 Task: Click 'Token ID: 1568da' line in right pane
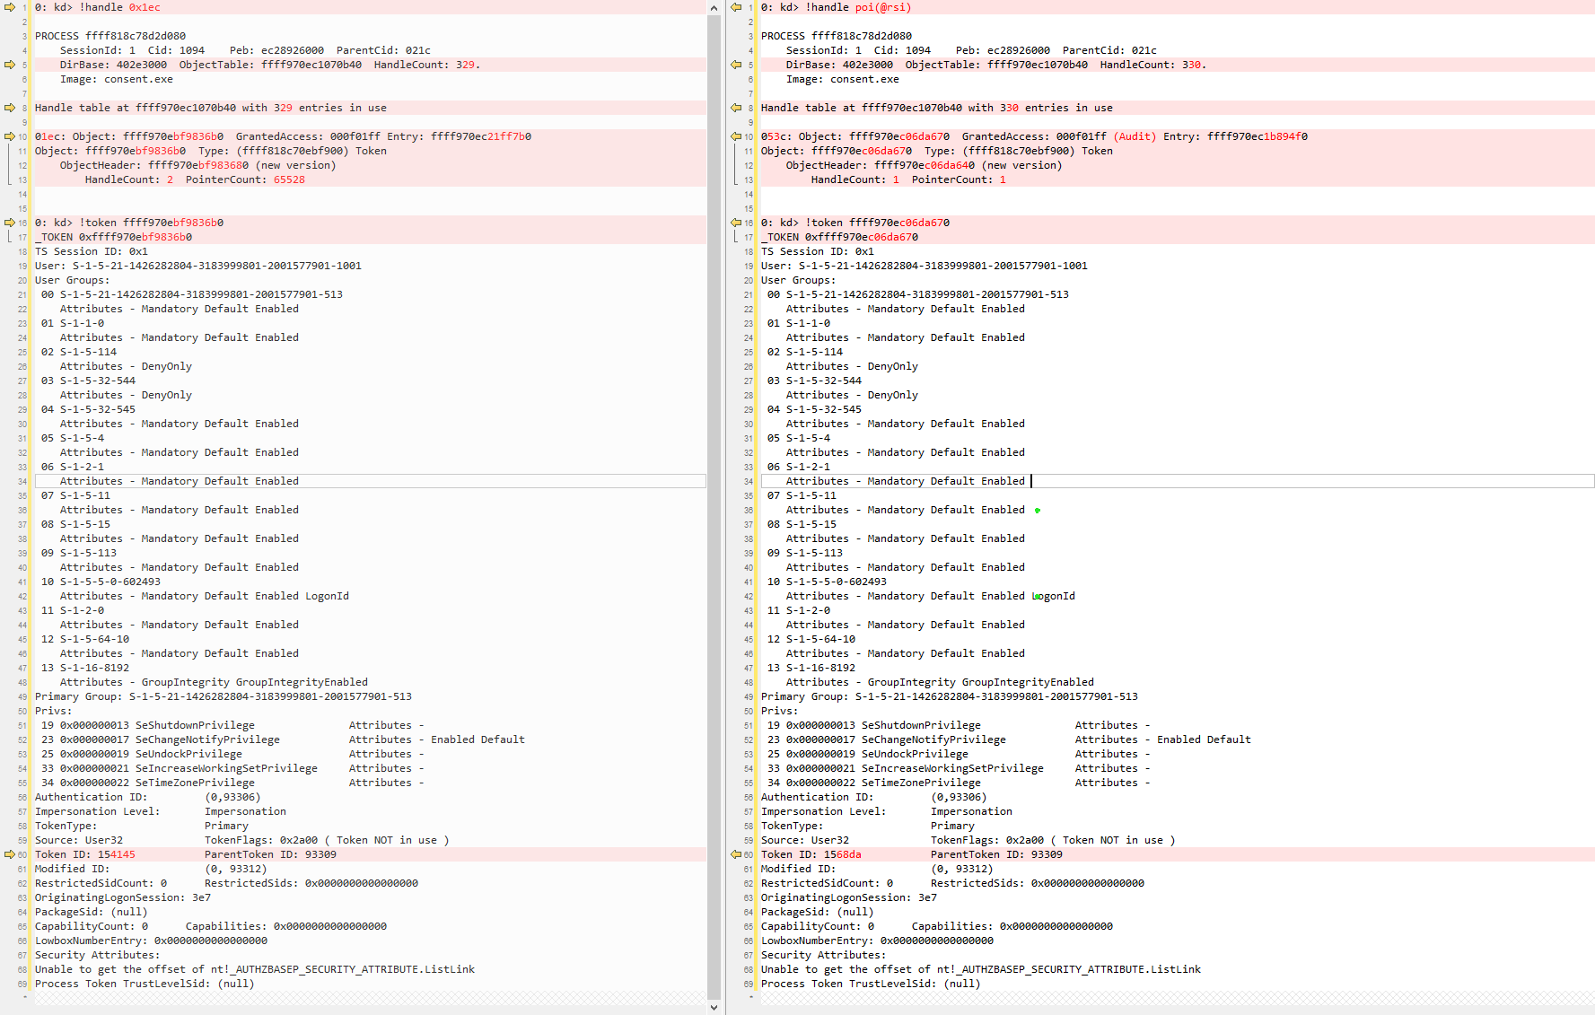[x=811, y=854]
